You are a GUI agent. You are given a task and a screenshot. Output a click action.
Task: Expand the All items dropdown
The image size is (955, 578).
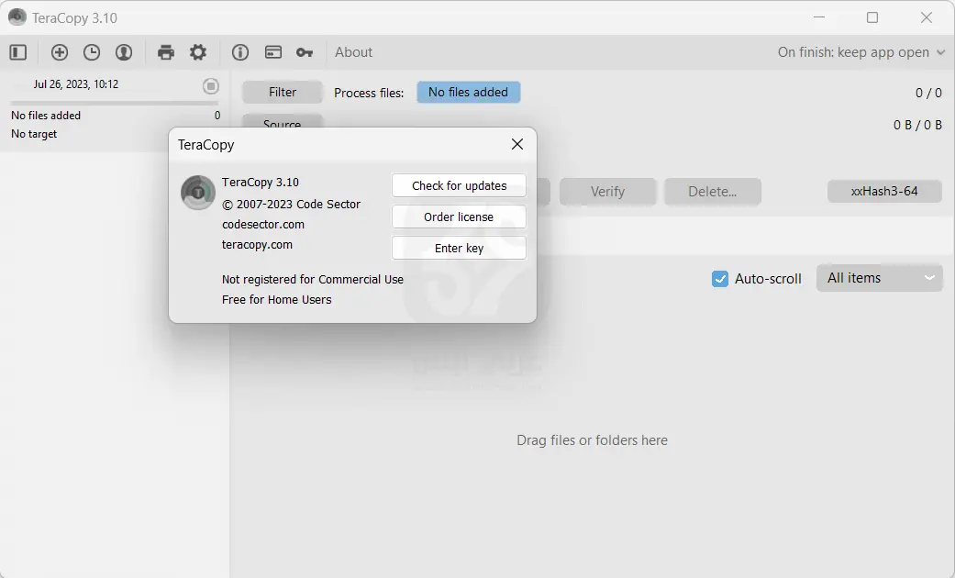[x=879, y=278]
